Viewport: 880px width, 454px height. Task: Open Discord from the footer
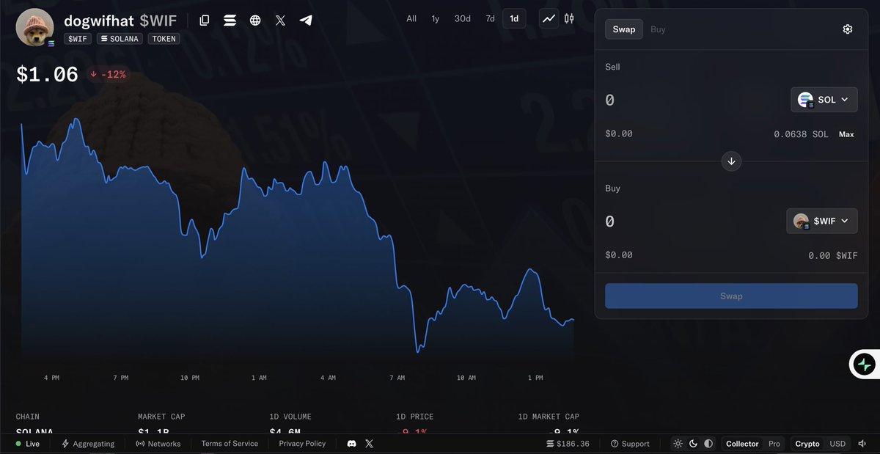pyautogui.click(x=351, y=444)
